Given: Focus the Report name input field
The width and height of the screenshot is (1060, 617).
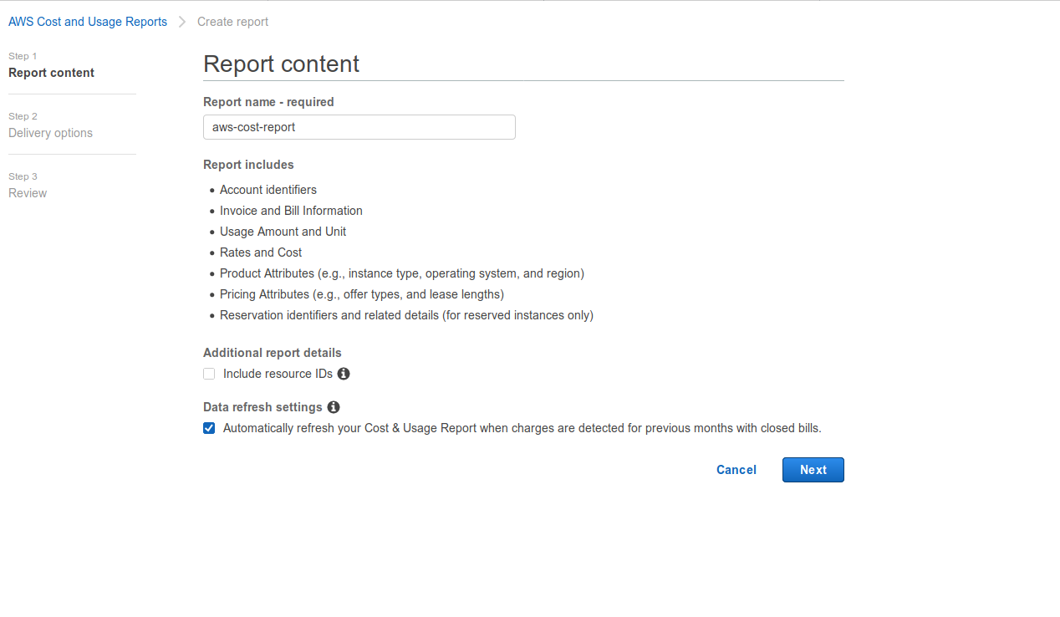Looking at the screenshot, I should coord(359,127).
